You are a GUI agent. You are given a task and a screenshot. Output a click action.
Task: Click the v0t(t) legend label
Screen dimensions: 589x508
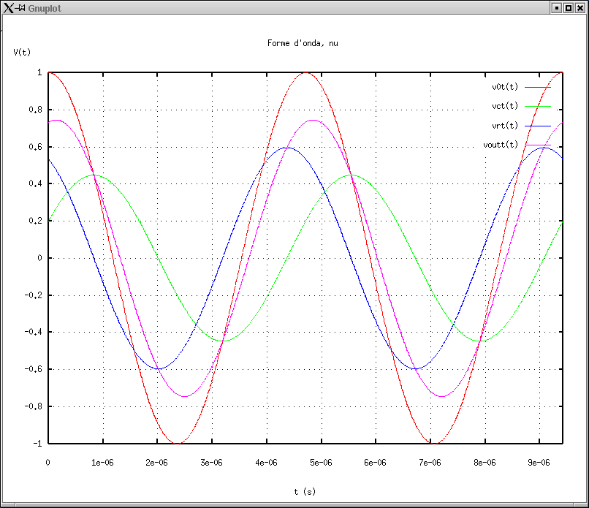(504, 87)
